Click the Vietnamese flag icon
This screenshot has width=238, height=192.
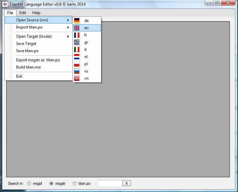tap(77, 78)
